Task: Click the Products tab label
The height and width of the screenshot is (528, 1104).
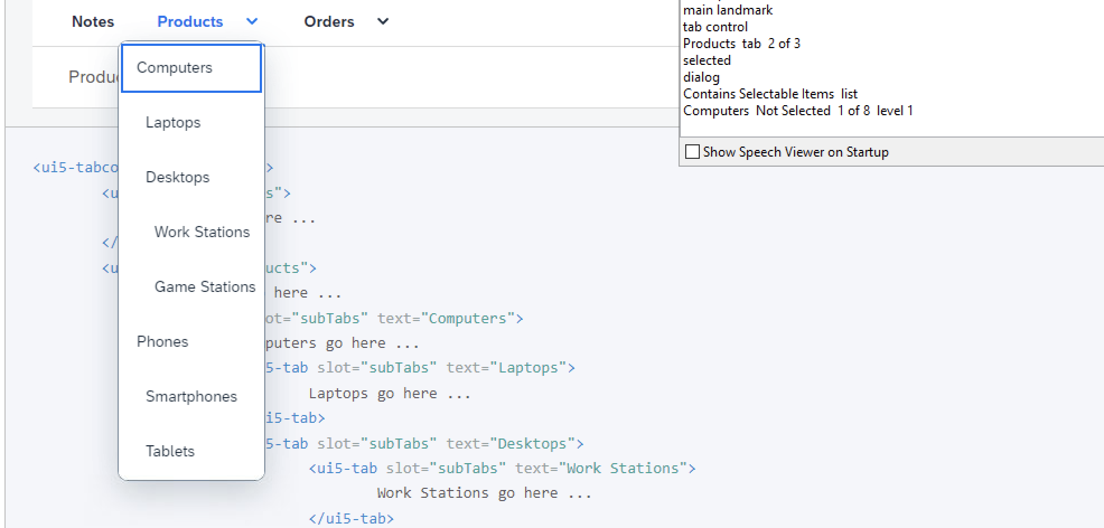Action: (190, 21)
